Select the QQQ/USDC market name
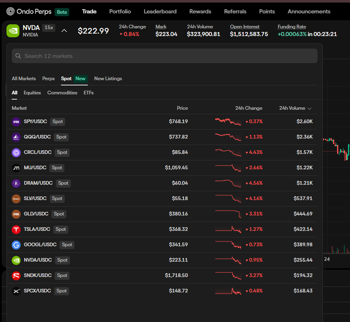The height and width of the screenshot is (322, 350). pos(37,137)
